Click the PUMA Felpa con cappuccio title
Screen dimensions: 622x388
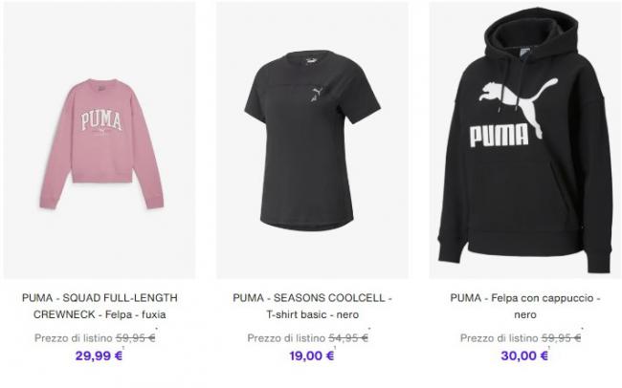(525, 306)
